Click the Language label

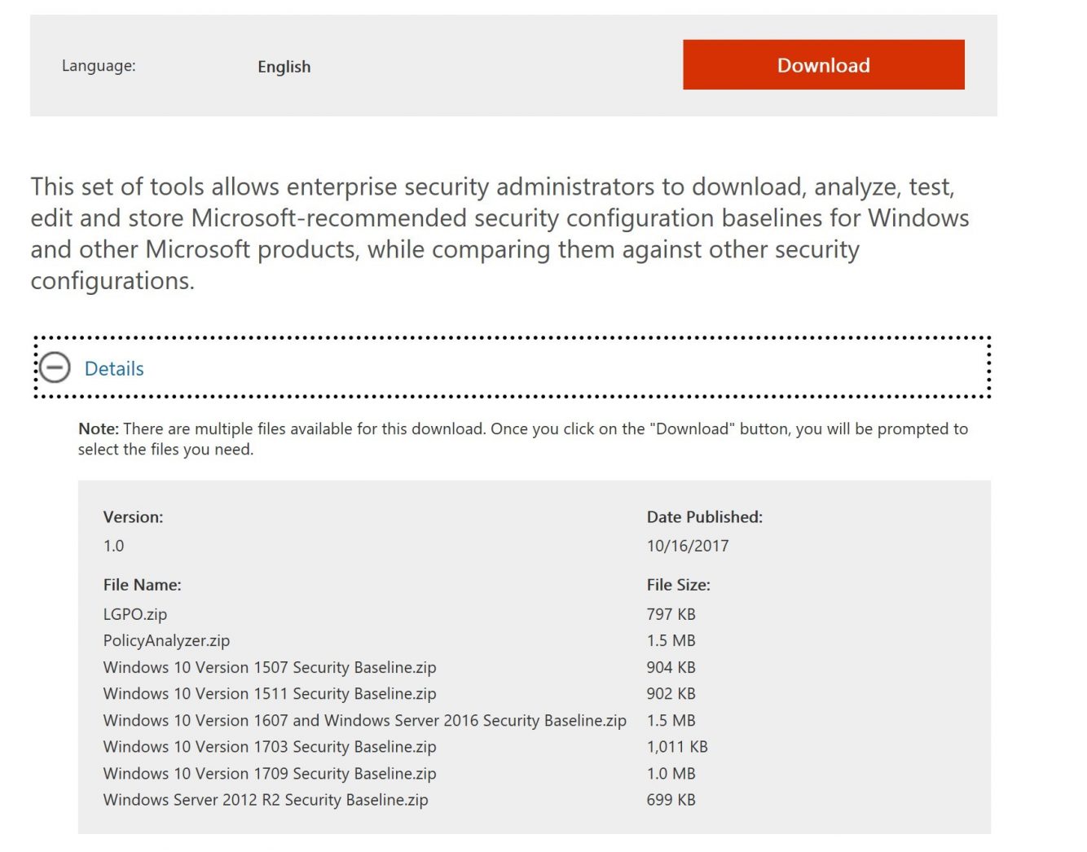coord(98,66)
